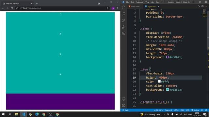Open the weather widget showing 47°F
209x117 pixels.
pyautogui.click(x=150, y=114)
